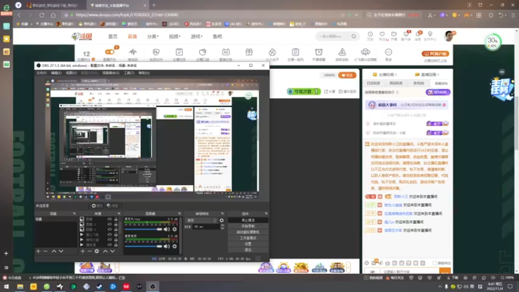519x292 pixels.
Task: Open the 游戏 dropdown in Douyu nav
Action: click(x=197, y=36)
